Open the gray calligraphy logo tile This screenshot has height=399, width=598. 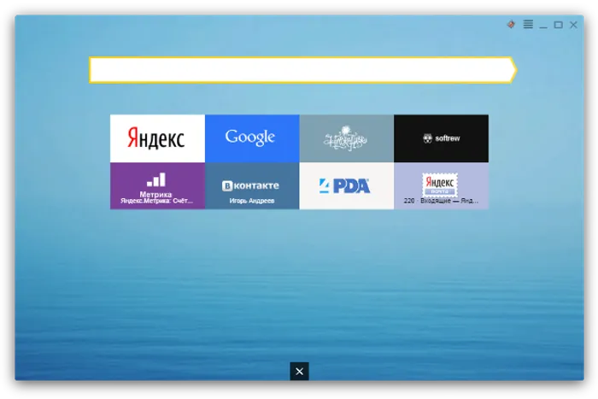347,138
